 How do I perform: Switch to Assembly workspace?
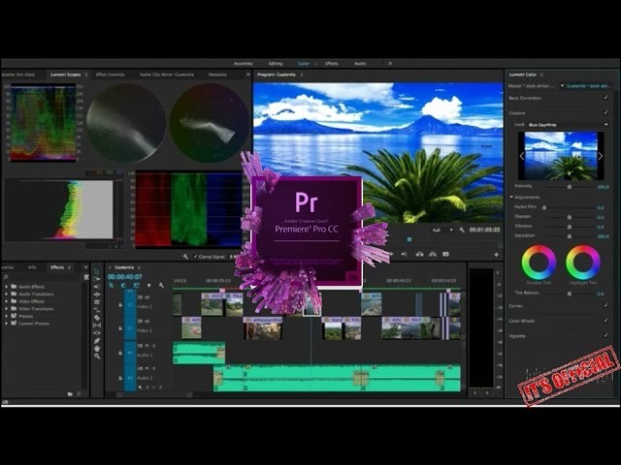tap(244, 64)
